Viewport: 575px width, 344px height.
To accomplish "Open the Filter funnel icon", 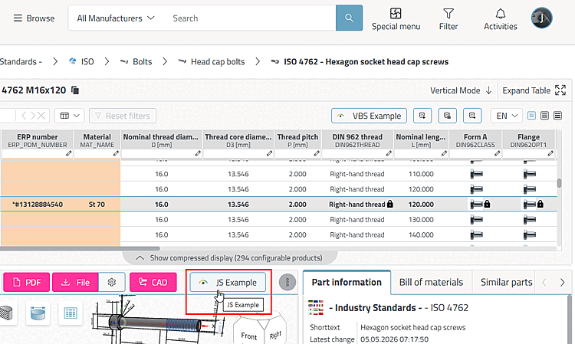I will (449, 14).
